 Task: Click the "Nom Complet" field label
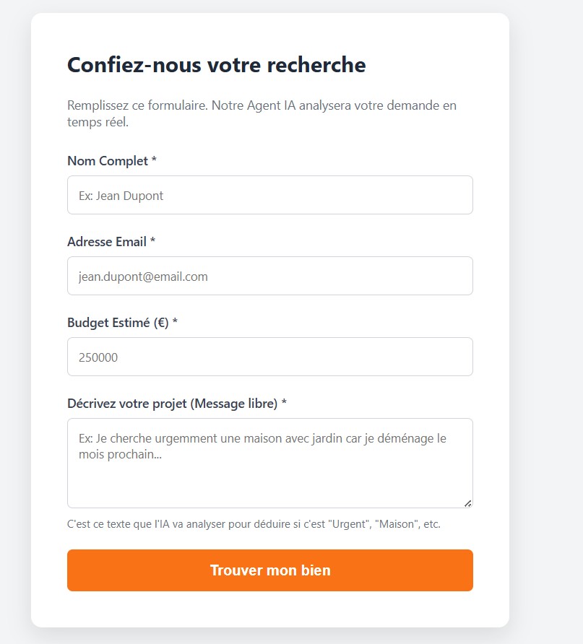(x=108, y=161)
